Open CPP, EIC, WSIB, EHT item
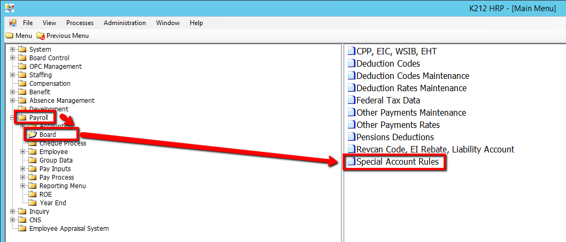 393,51
